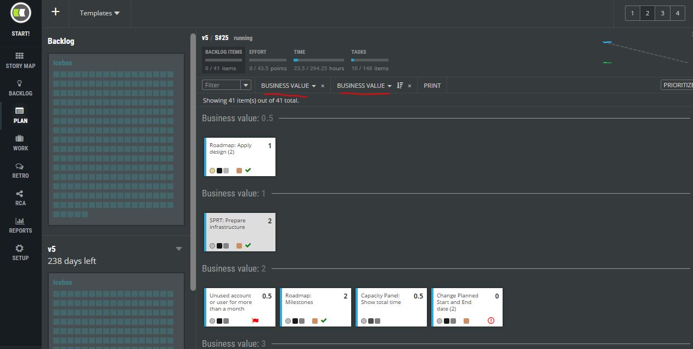Viewport: 693px width, 349px height.
Task: Click the plus add-new button
Action: coord(55,12)
